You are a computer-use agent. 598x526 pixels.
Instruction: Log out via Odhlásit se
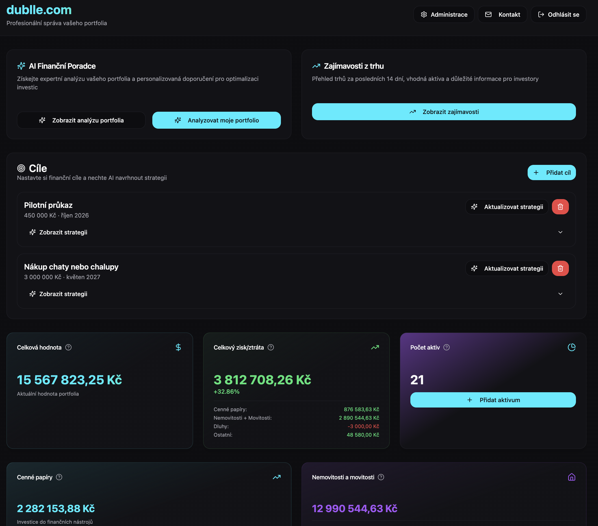click(x=558, y=15)
